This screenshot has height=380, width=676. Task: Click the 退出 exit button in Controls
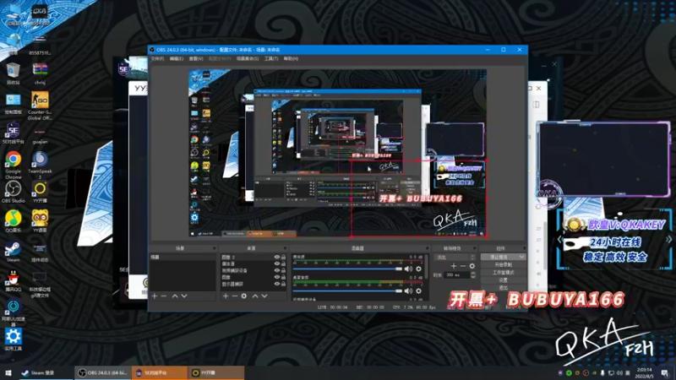pyautogui.click(x=503, y=288)
